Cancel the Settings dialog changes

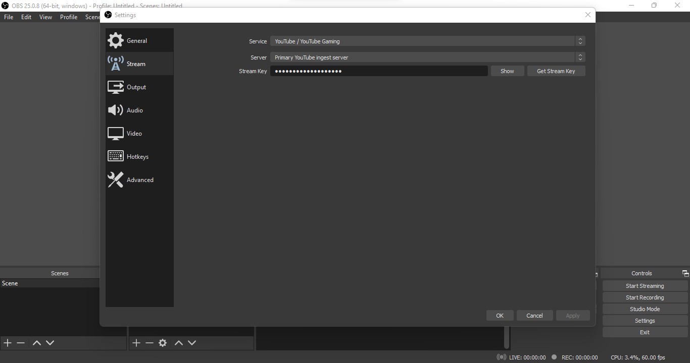(x=534, y=316)
